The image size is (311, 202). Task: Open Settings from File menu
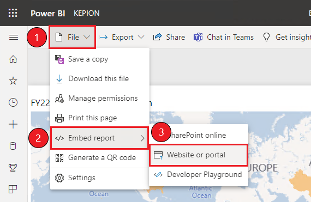click(99, 178)
